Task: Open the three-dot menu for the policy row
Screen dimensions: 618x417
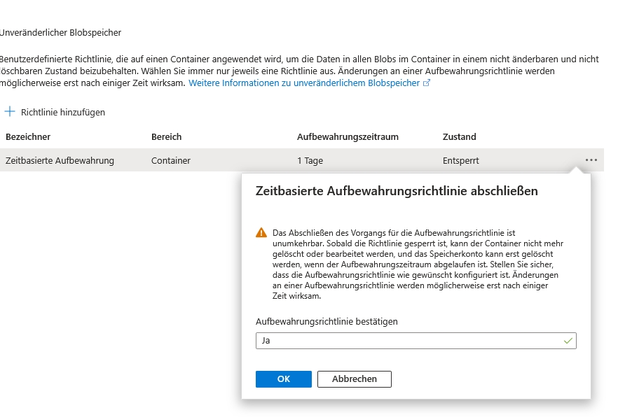Action: (591, 160)
